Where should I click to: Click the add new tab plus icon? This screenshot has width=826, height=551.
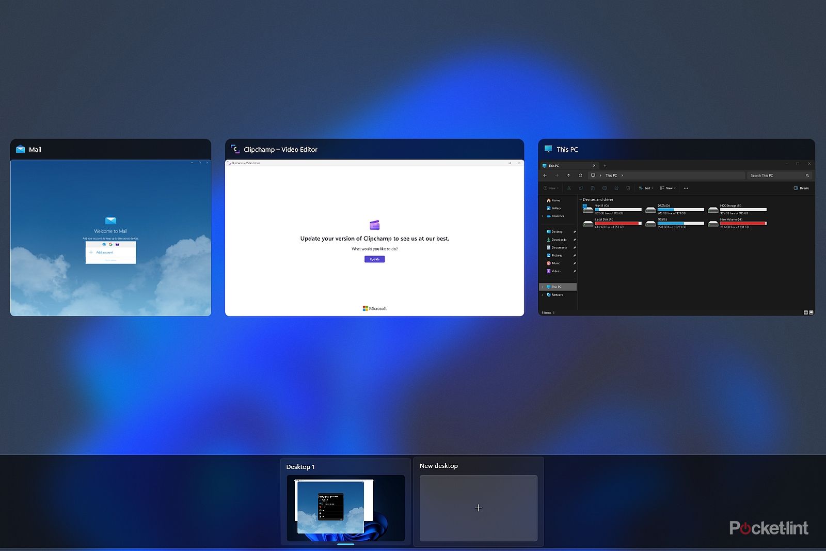[605, 166]
